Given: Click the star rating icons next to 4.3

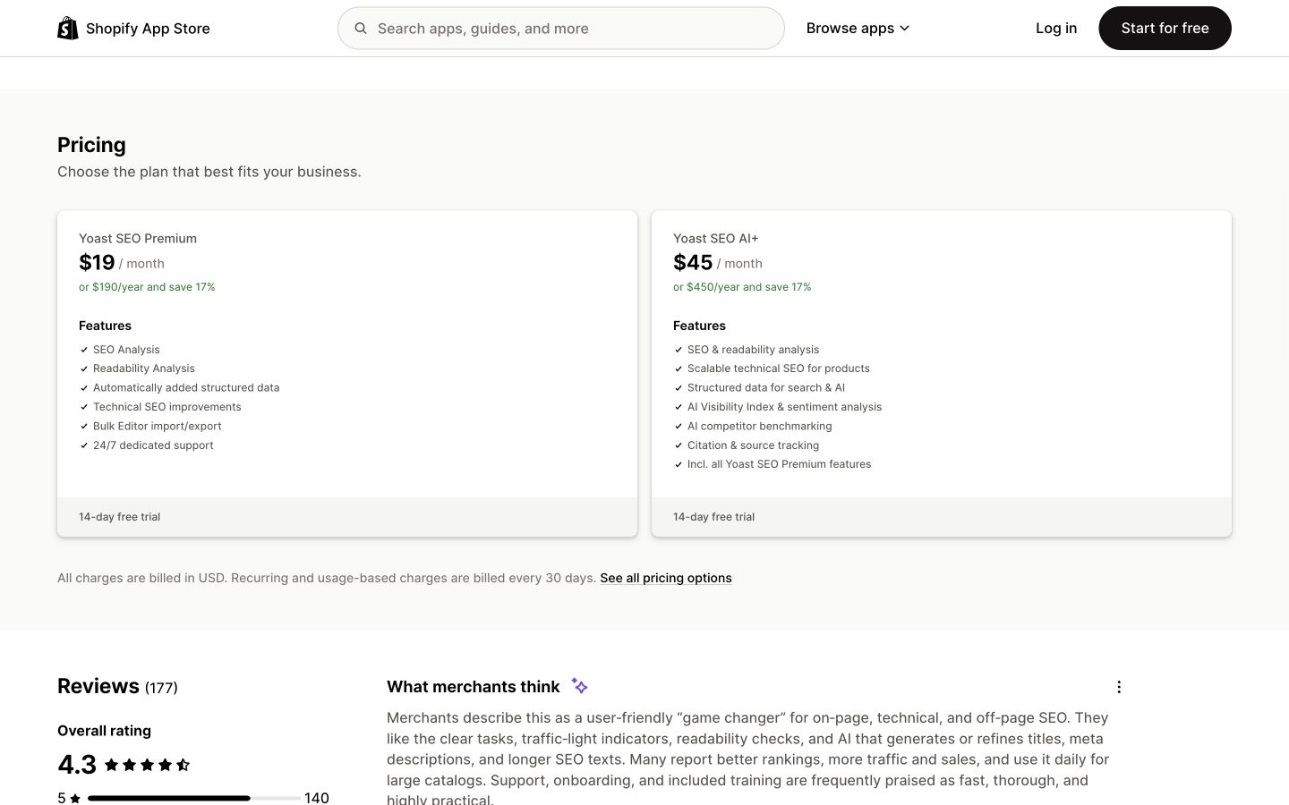Looking at the screenshot, I should tap(147, 765).
